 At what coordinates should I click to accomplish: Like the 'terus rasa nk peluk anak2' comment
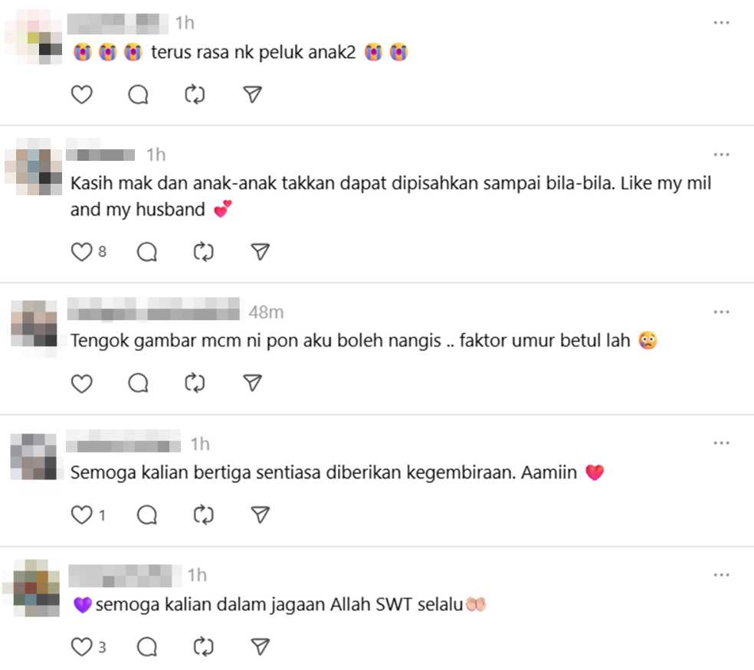point(81,94)
